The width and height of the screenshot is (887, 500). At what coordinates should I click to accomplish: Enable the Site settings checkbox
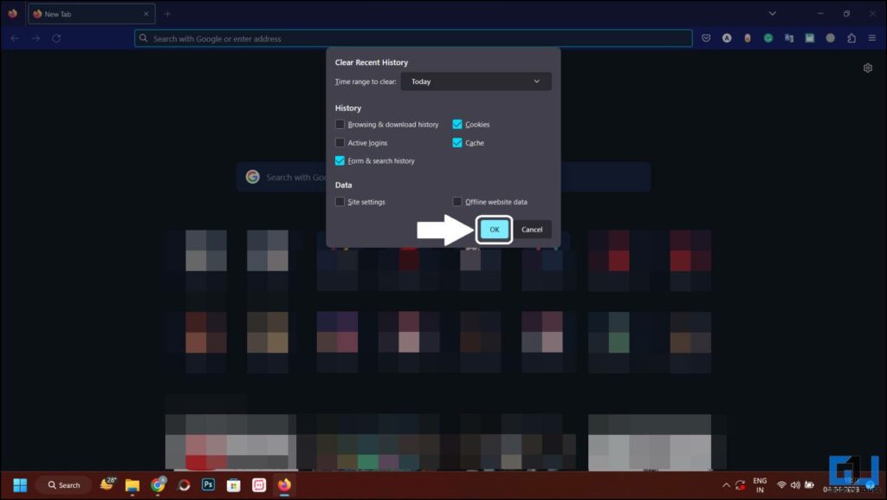pos(340,201)
